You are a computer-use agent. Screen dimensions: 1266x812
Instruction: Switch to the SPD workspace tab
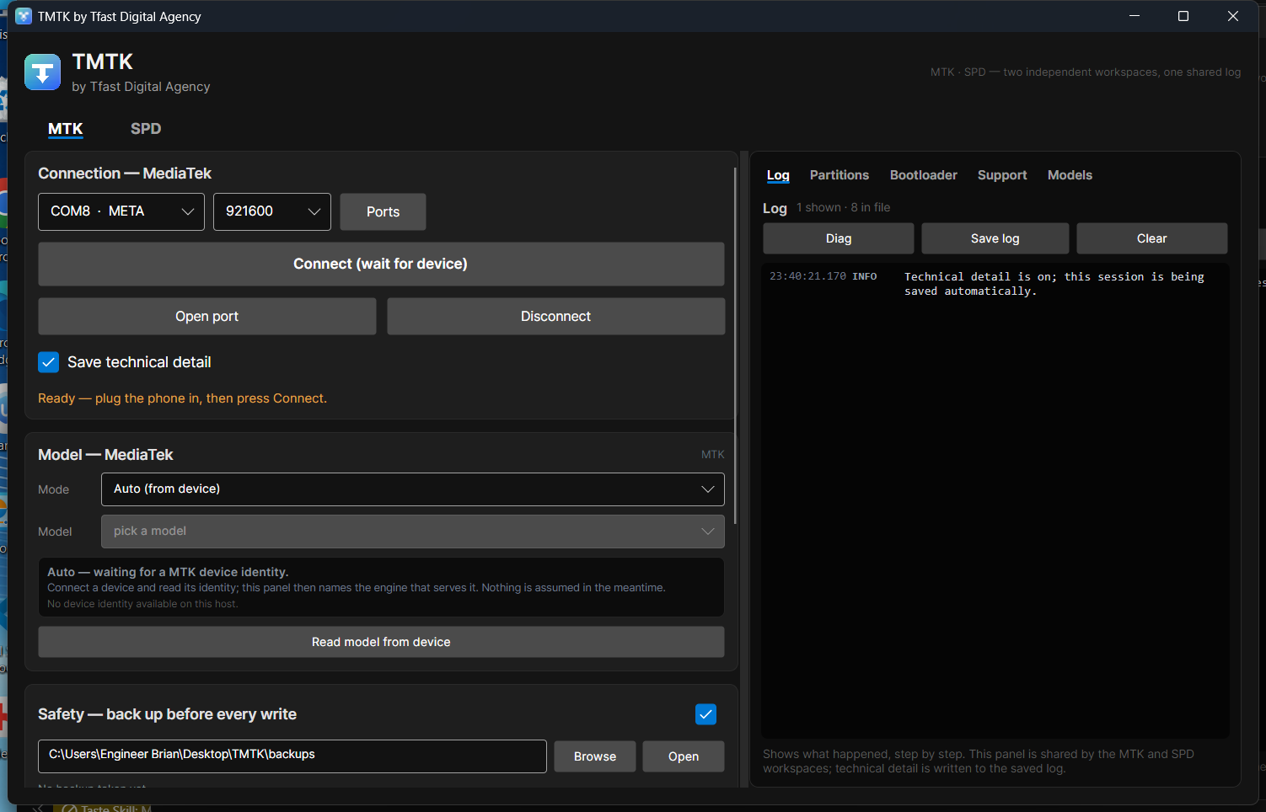pyautogui.click(x=146, y=129)
